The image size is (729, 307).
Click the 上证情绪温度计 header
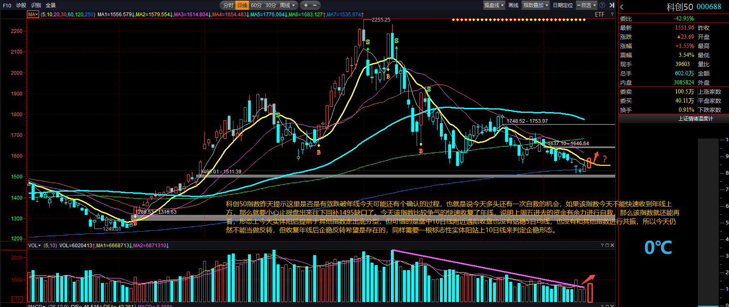[696, 119]
